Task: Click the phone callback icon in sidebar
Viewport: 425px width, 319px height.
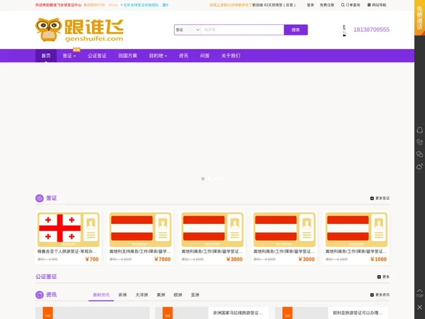Action: (x=420, y=142)
